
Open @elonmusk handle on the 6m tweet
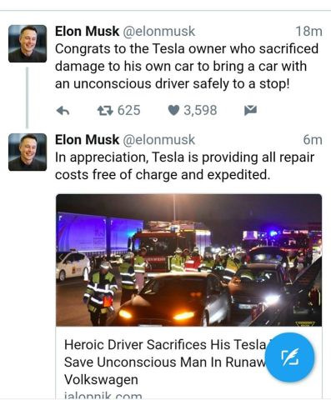point(158,139)
